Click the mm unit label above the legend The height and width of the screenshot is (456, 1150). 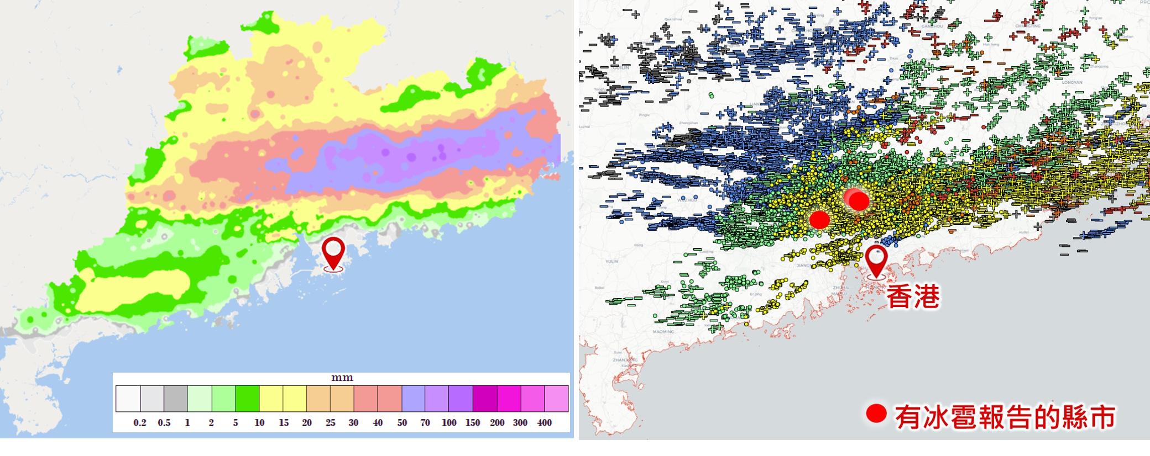(342, 378)
